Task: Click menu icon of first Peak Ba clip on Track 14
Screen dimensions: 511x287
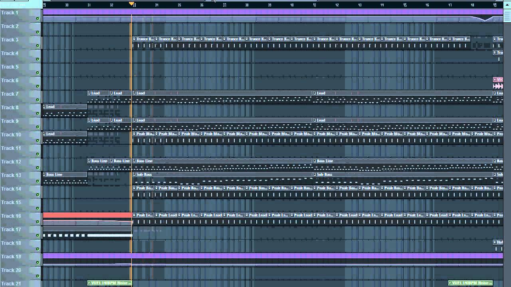Action: 135,188
